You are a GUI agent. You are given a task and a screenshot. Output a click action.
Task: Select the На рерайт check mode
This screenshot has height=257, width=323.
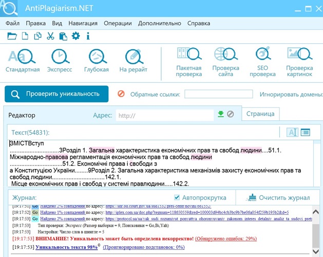click(134, 61)
